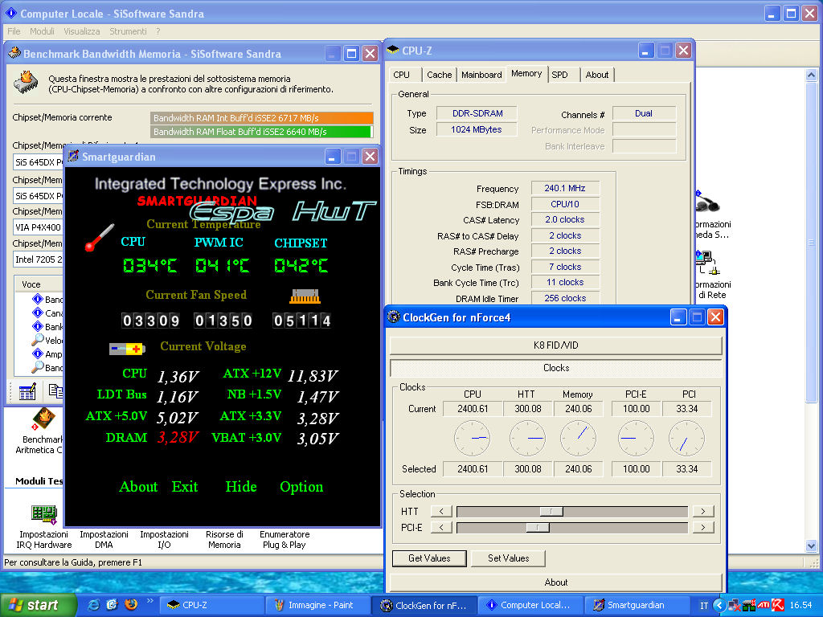Viewport: 823px width, 617px height.
Task: Switch to the Cache tab in CPU-Z
Action: tap(440, 75)
